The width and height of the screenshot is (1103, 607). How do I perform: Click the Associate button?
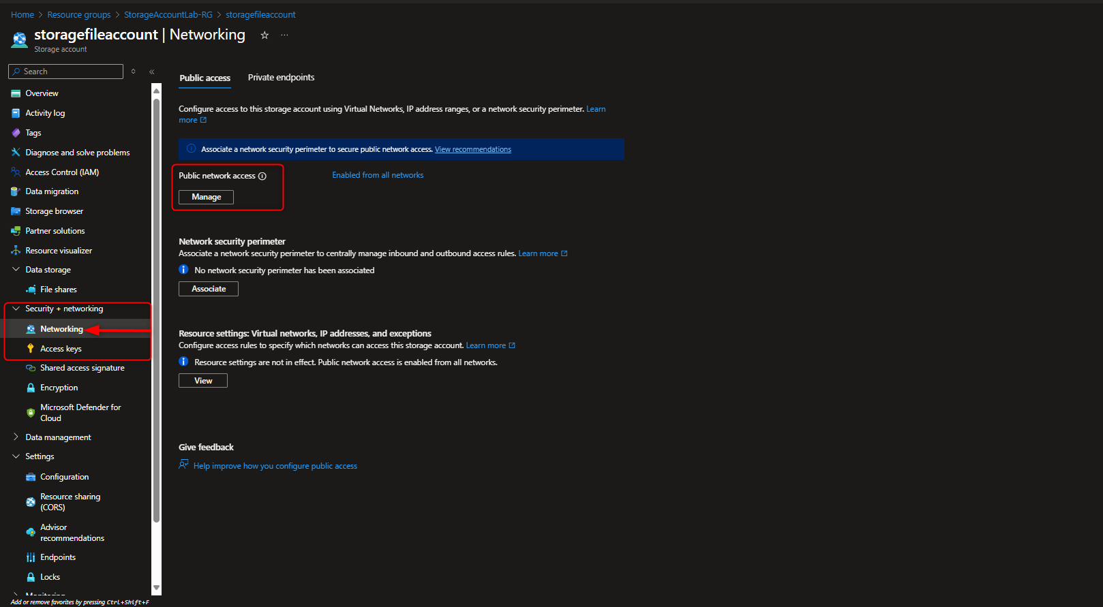pos(209,289)
